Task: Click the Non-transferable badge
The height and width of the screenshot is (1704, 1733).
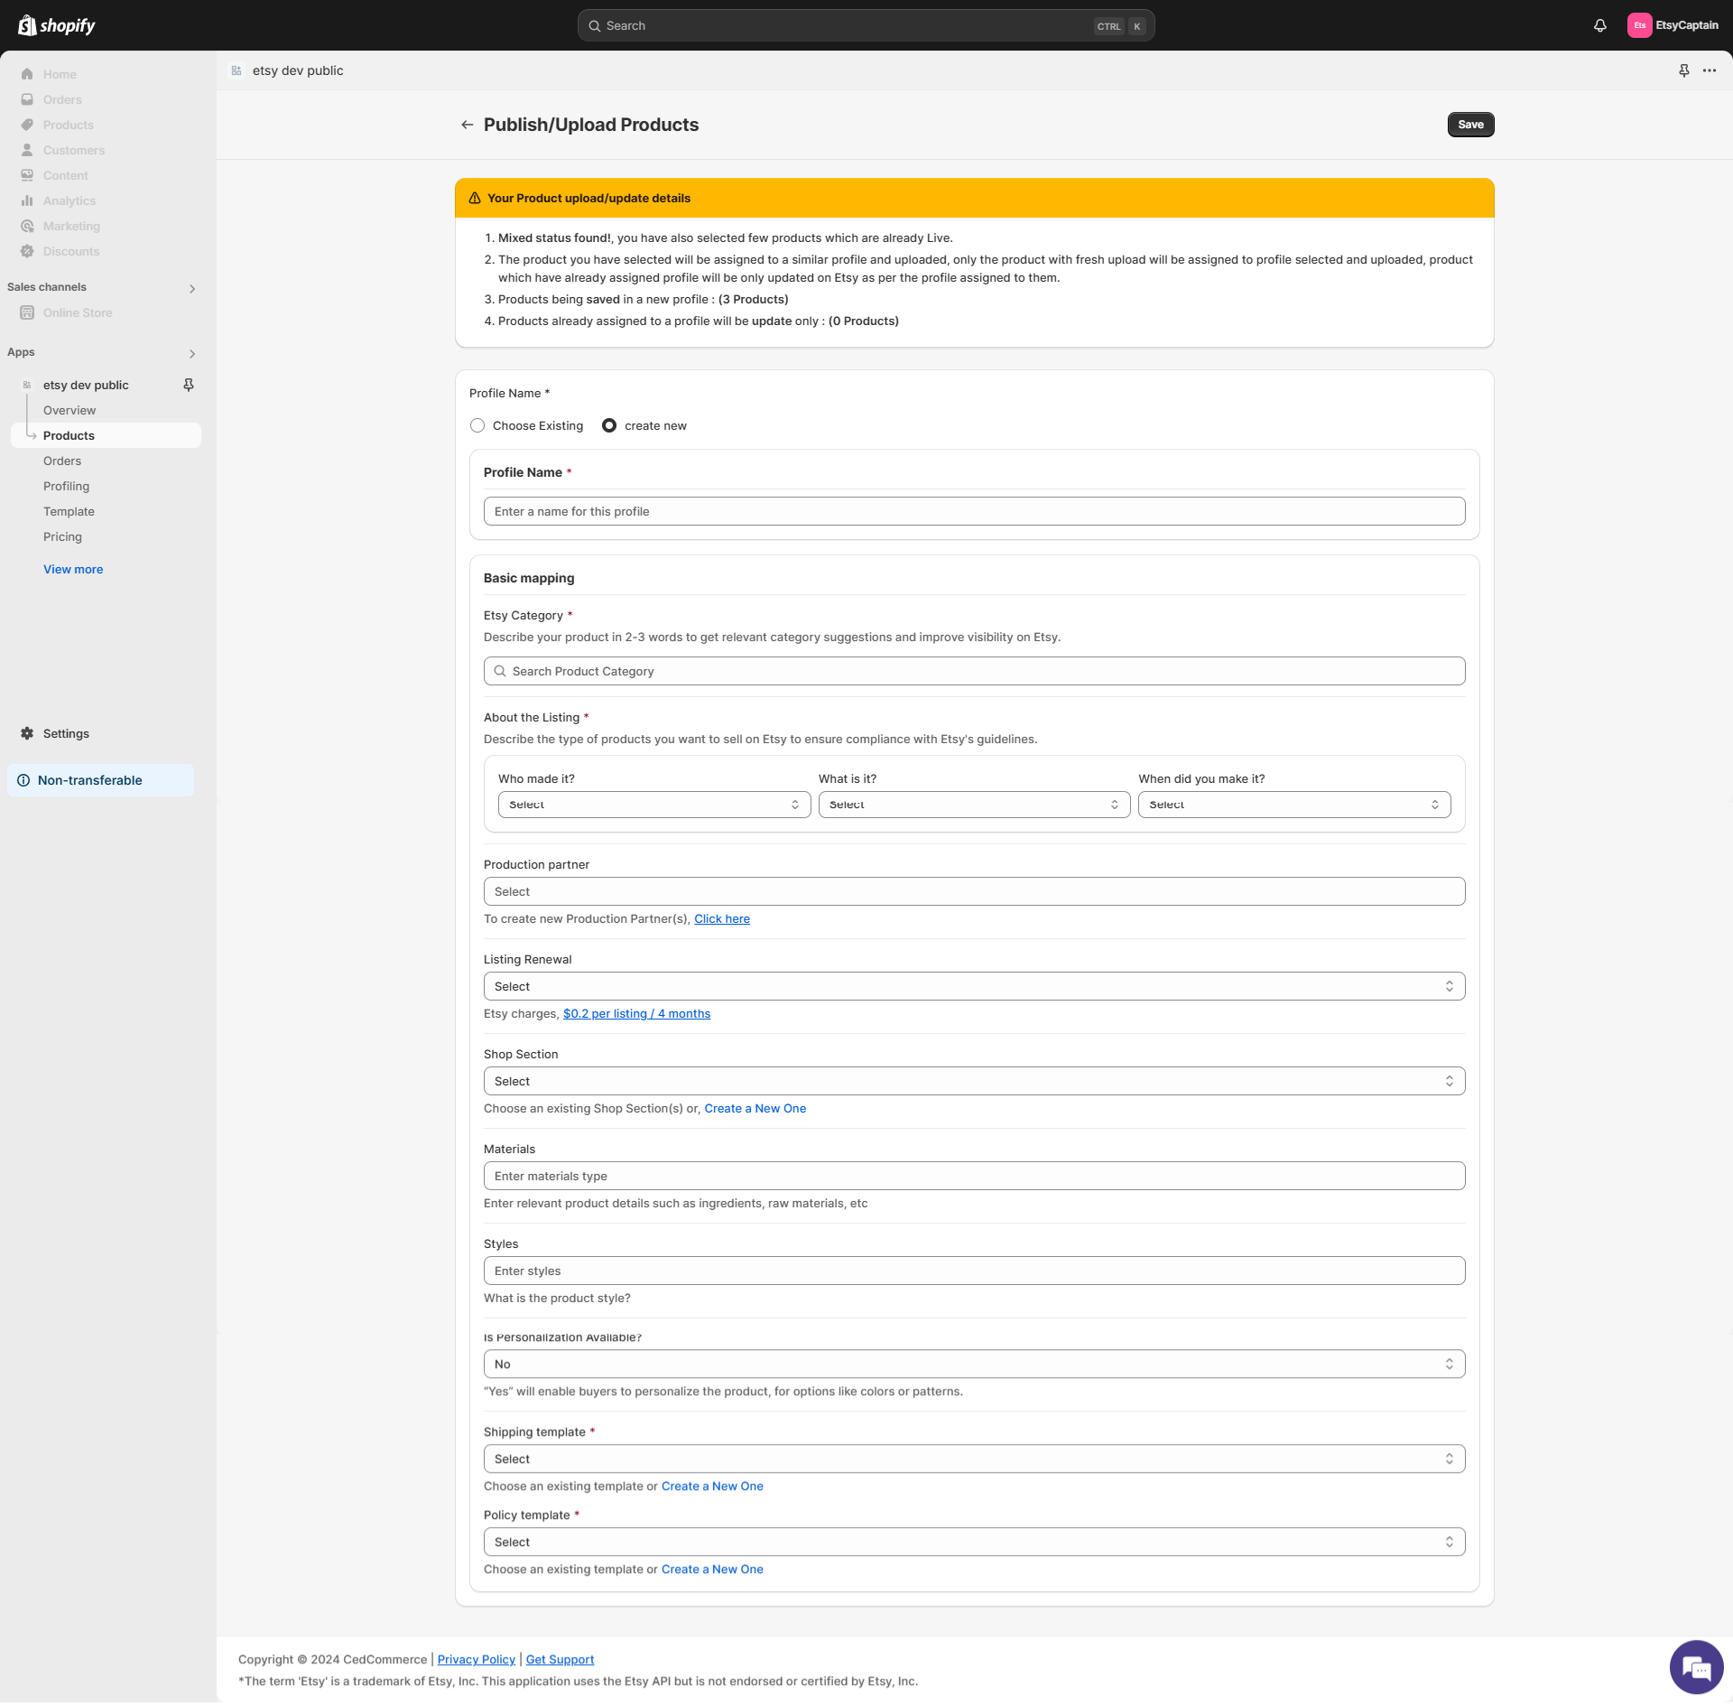Action: pyautogui.click(x=100, y=780)
